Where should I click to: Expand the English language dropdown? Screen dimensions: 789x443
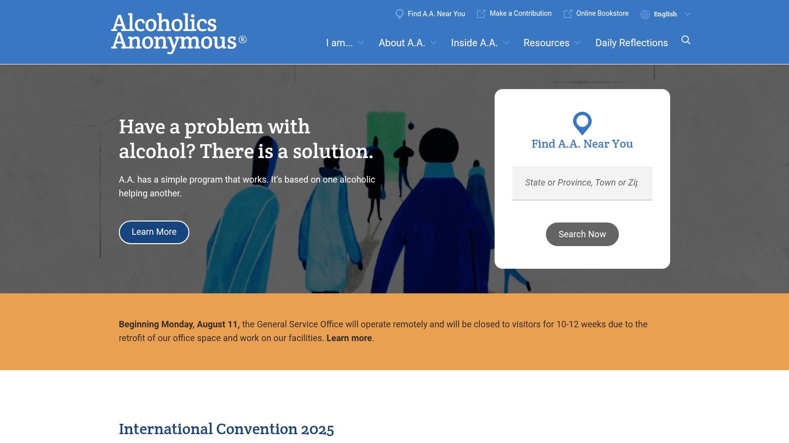click(687, 14)
